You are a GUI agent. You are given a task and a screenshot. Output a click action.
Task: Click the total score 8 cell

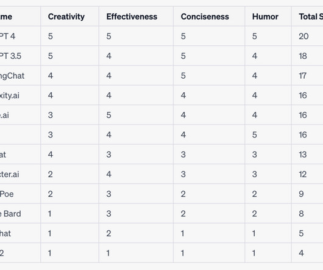(301, 214)
